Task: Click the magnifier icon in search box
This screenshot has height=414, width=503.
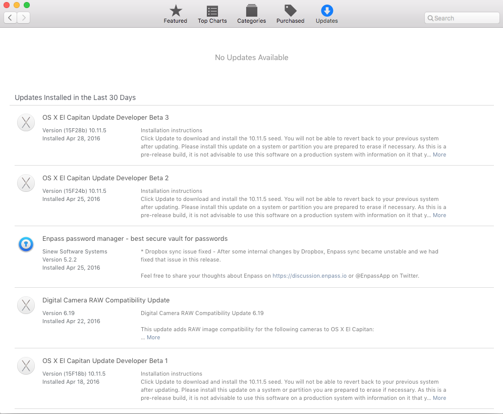Action: 430,18
